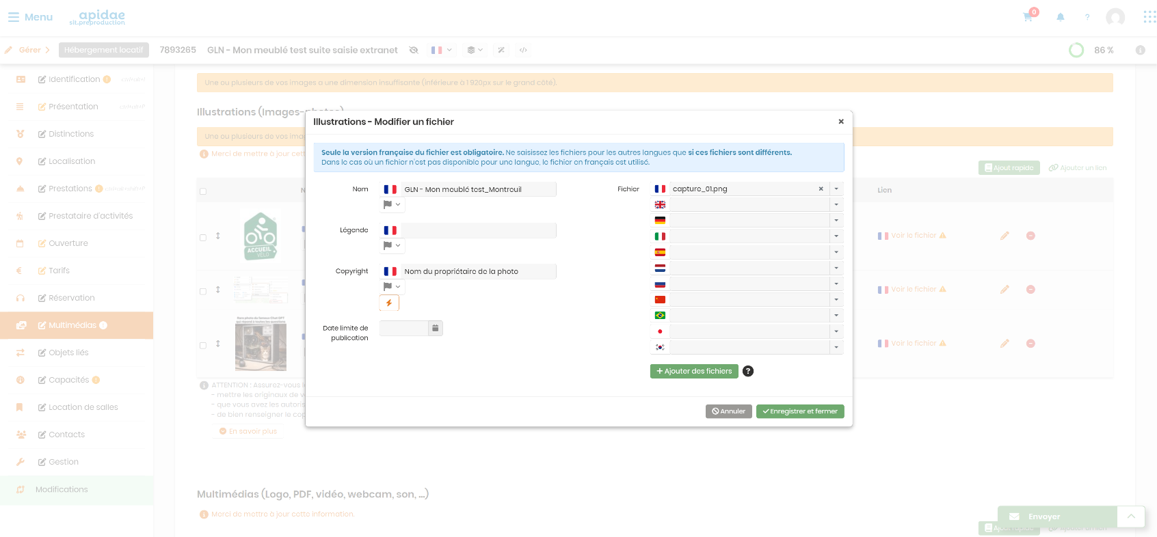Image resolution: width=1157 pixels, height=537 pixels.
Task: Open the English file dropdown arrow
Action: [836, 204]
